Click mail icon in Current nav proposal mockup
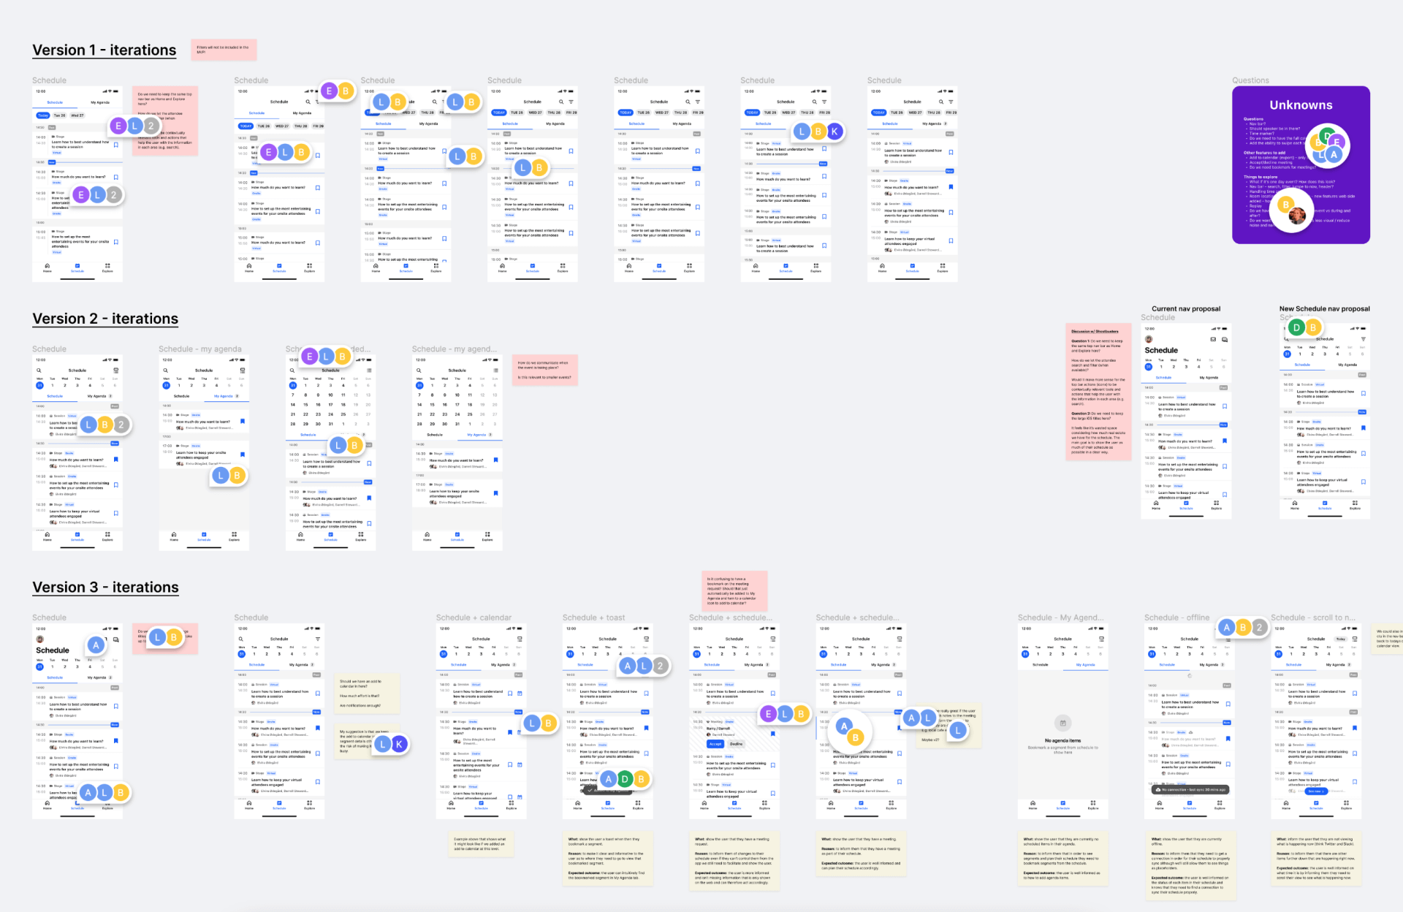1403x912 pixels. tap(1213, 339)
